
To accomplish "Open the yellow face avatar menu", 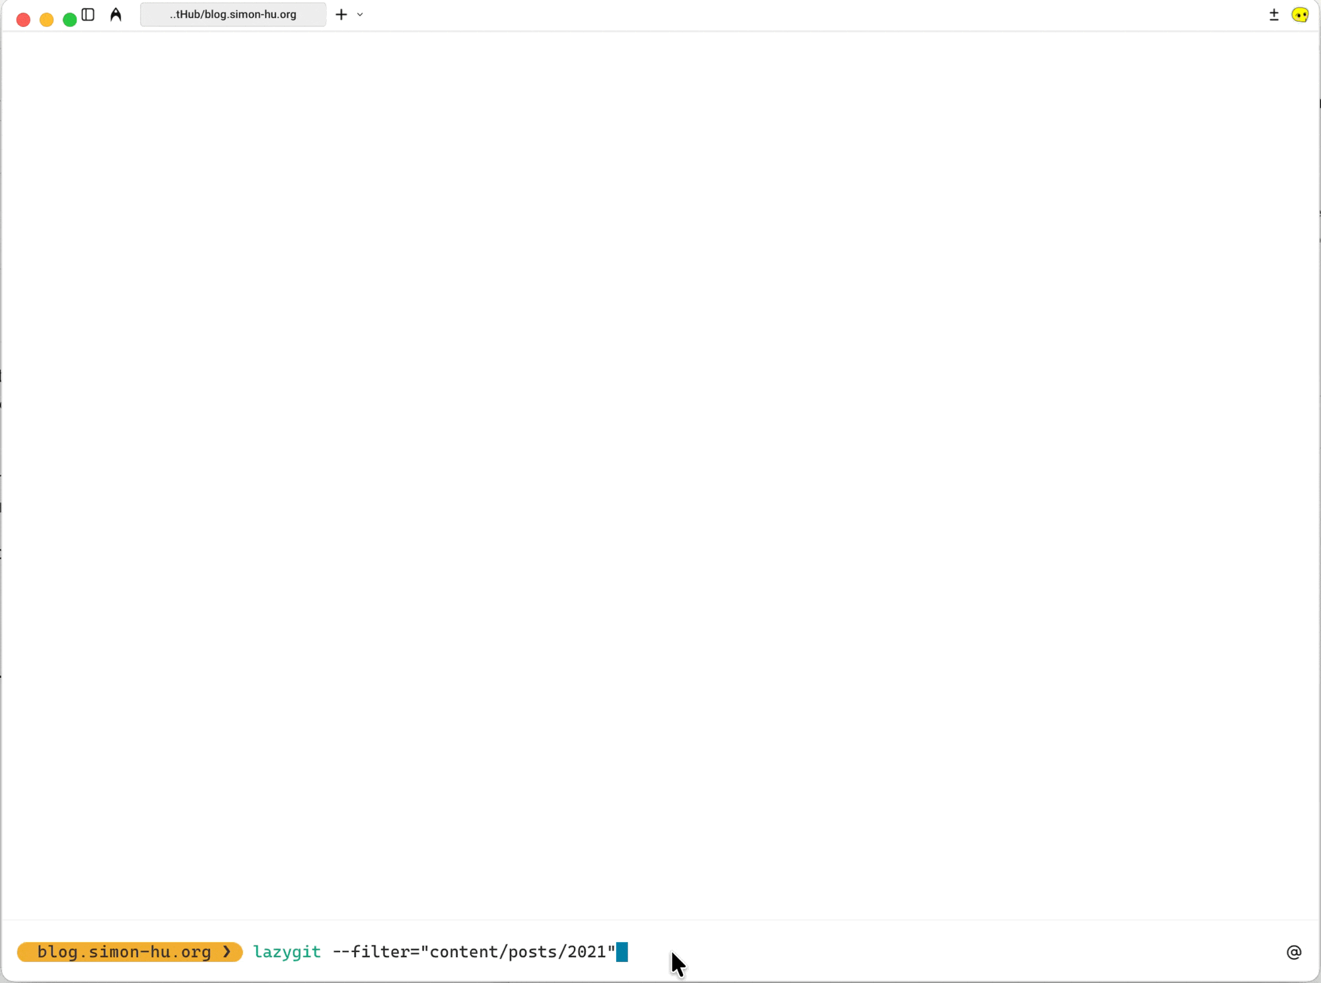I will [x=1299, y=15].
